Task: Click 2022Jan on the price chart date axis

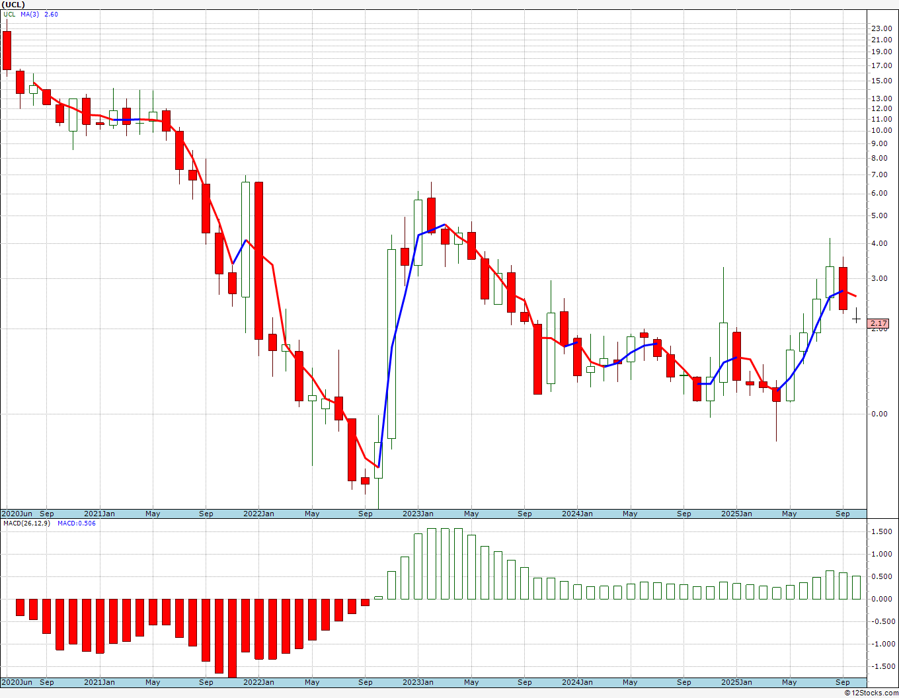Action: (x=258, y=514)
